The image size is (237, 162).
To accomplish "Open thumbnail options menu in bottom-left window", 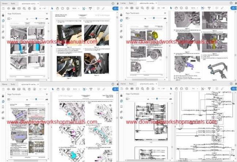I will point(10,99).
